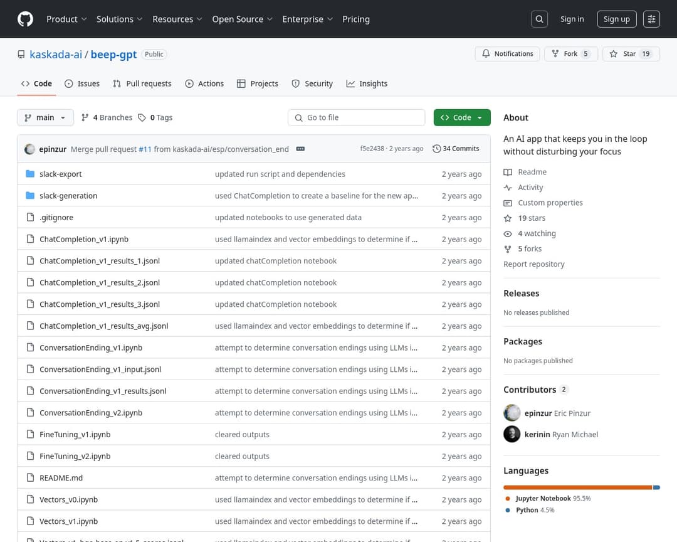Click the branches icon beside 4 Branches
This screenshot has width=677, height=542.
tap(85, 117)
